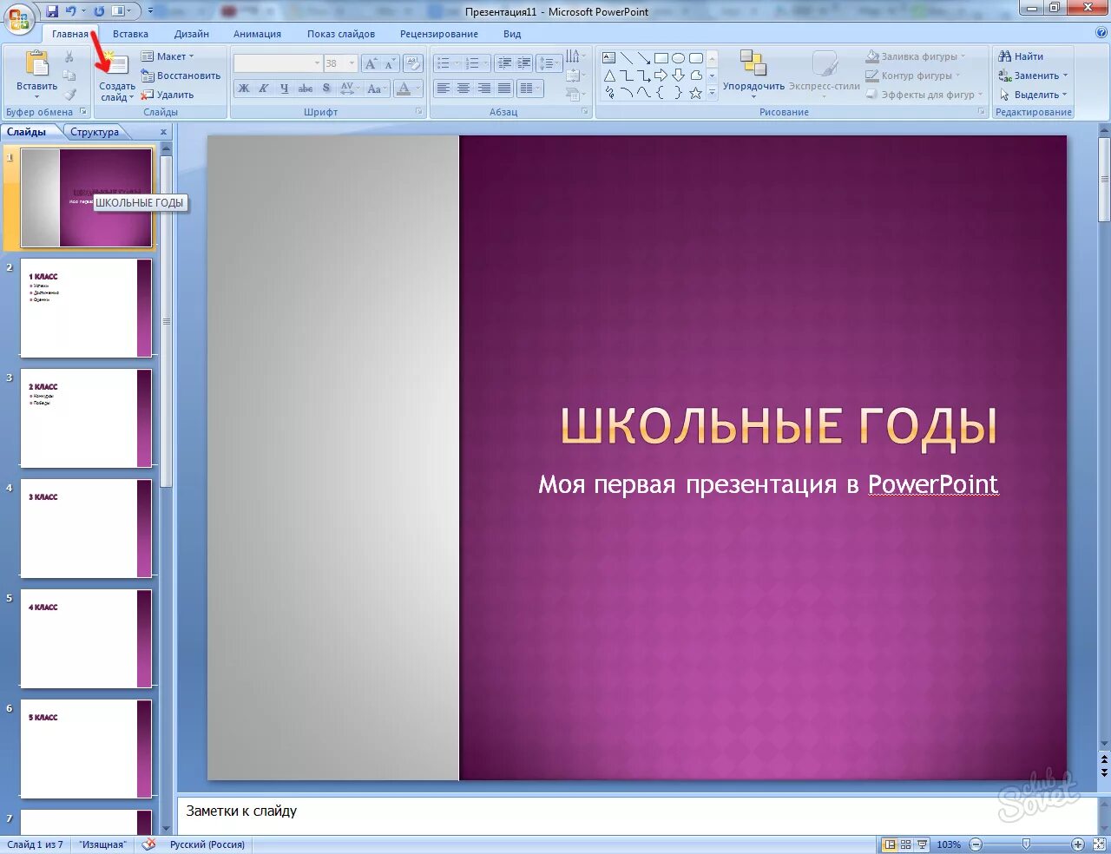The width and height of the screenshot is (1111, 854).
Task: Toggle text shadow S
Action: 326,89
